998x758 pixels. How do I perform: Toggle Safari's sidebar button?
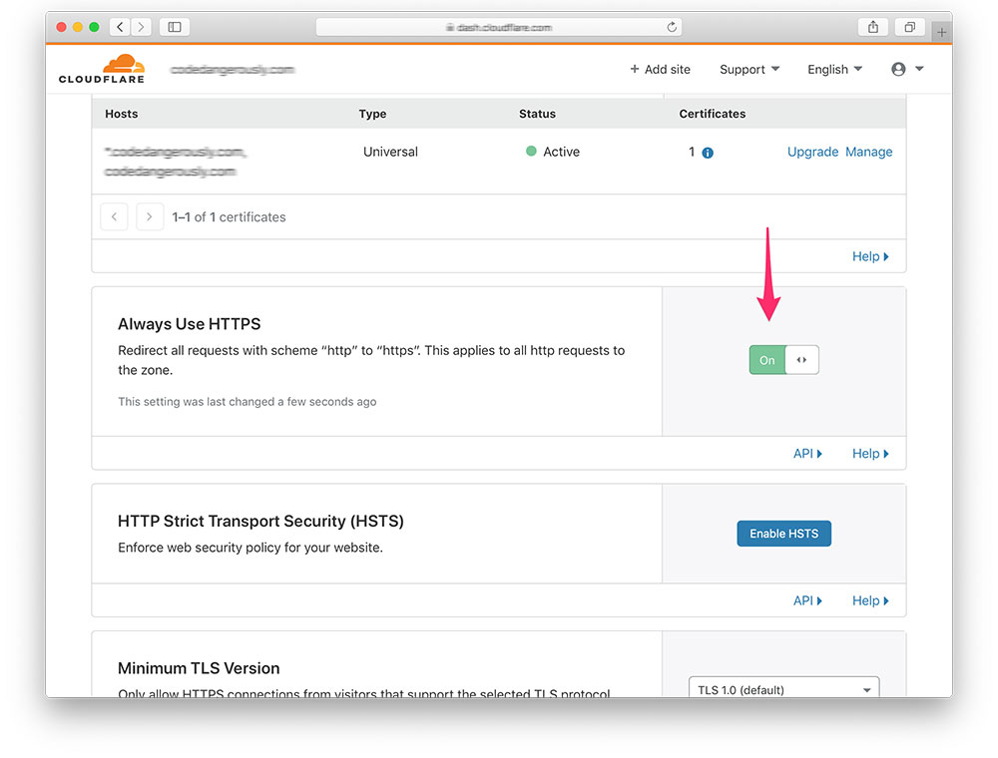pos(175,27)
